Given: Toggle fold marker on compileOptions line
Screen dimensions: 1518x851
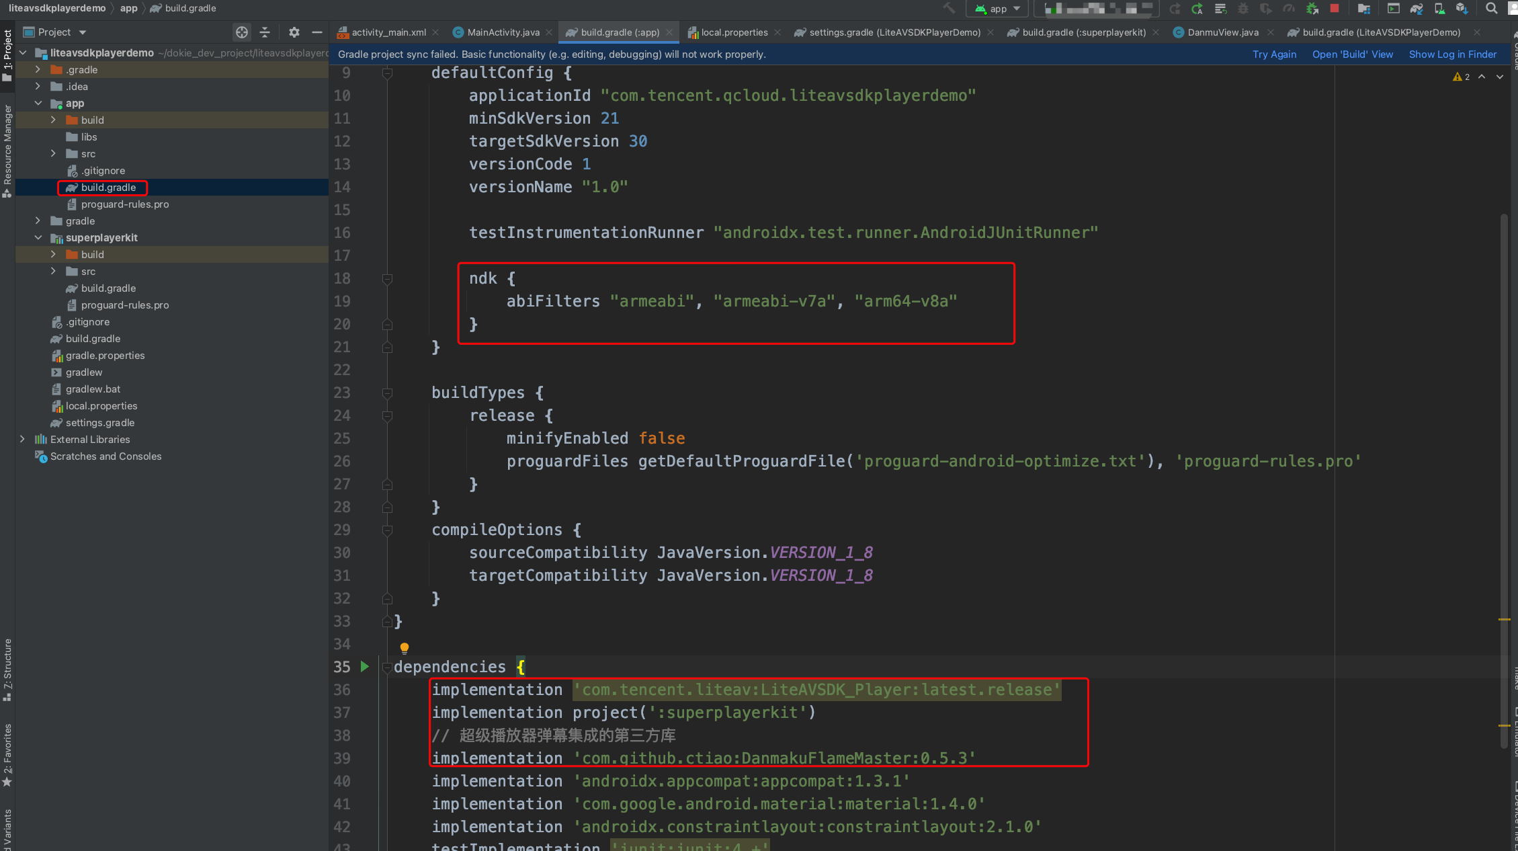Looking at the screenshot, I should click(x=387, y=530).
